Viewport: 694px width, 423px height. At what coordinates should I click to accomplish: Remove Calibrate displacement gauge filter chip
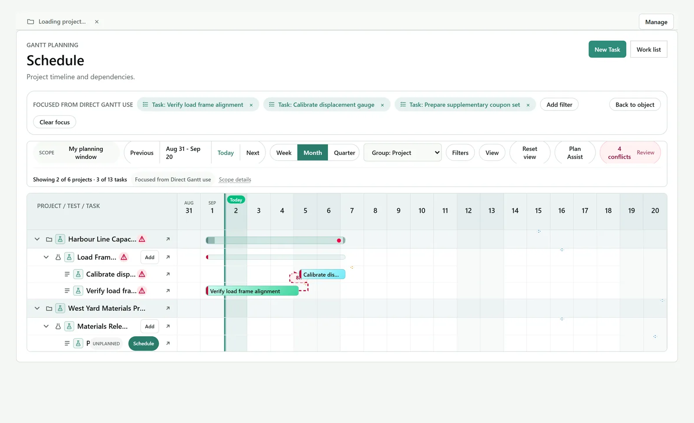tap(383, 105)
